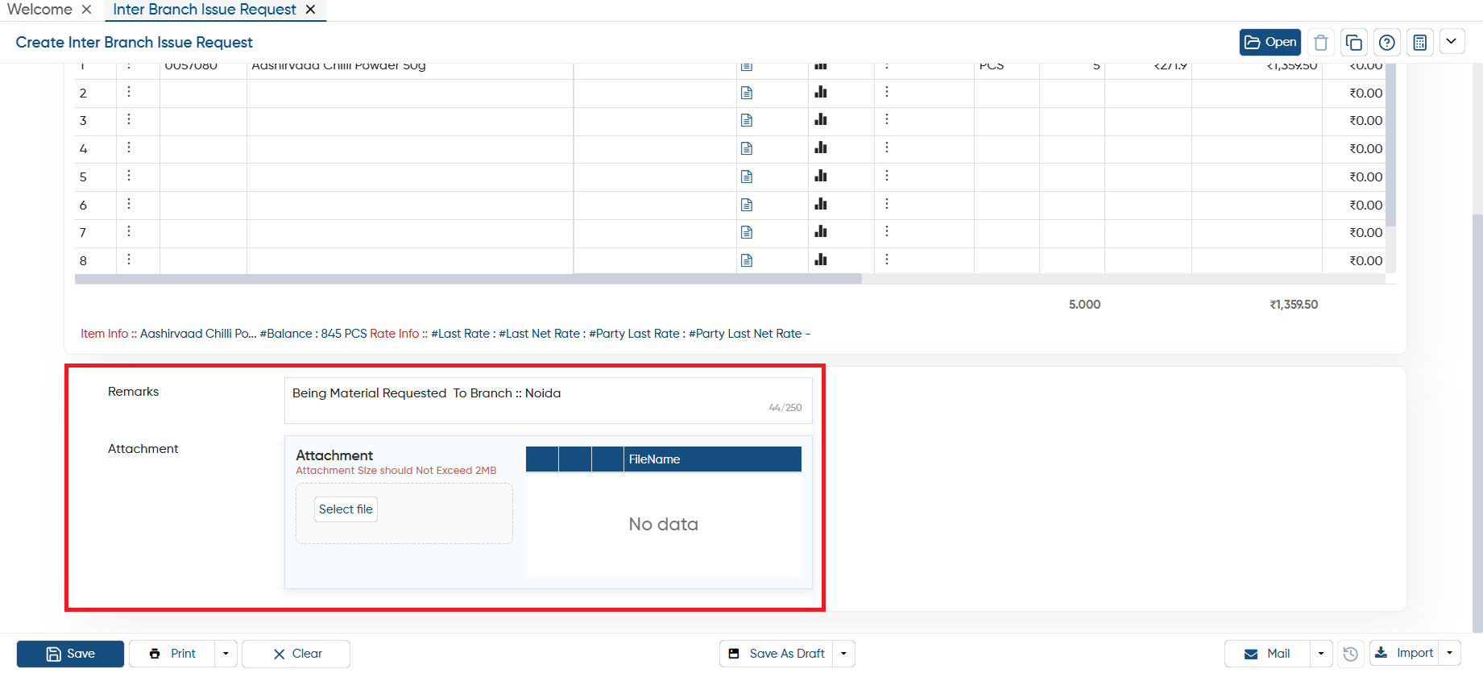Click the bar chart icon in row 2
The height and width of the screenshot is (673, 1483).
coord(821,92)
